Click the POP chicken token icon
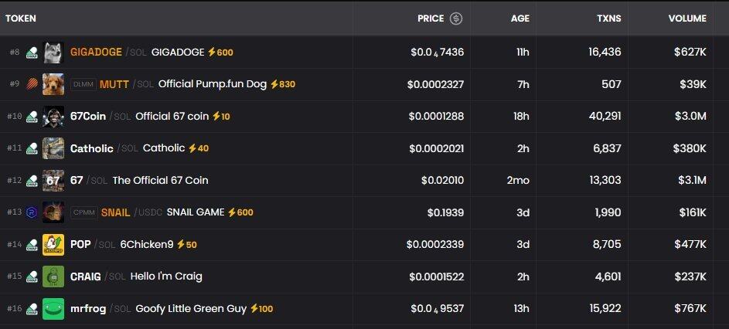The width and height of the screenshot is (729, 329). [x=53, y=245]
